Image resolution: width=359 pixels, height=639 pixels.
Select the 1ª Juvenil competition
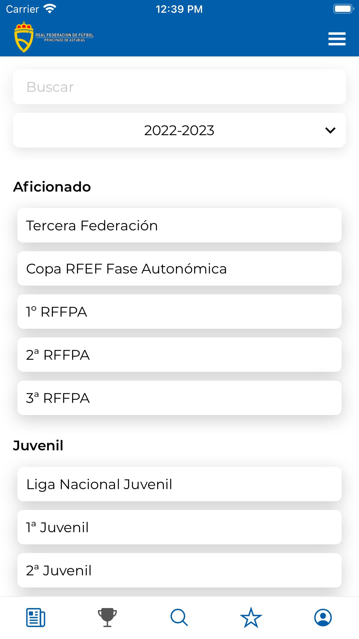pyautogui.click(x=179, y=527)
